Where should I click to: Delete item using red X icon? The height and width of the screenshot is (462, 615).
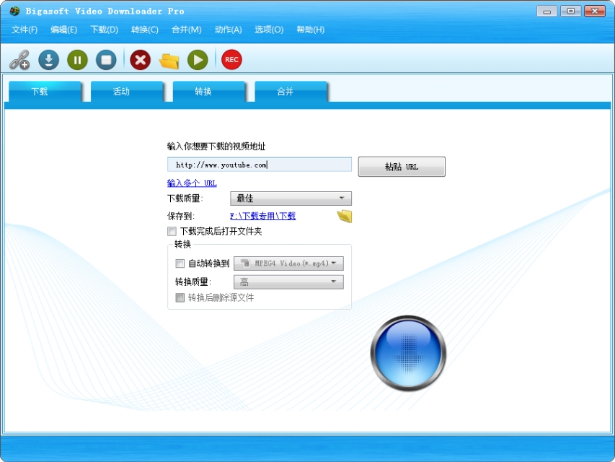(140, 60)
